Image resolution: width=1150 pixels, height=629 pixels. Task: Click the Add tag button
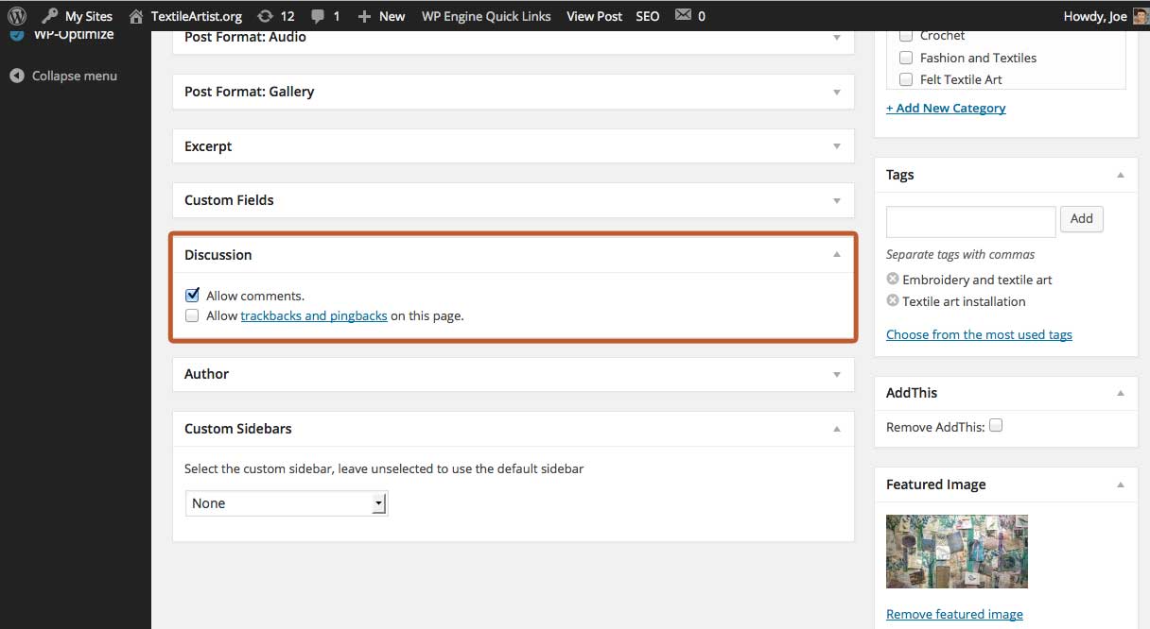1081,219
